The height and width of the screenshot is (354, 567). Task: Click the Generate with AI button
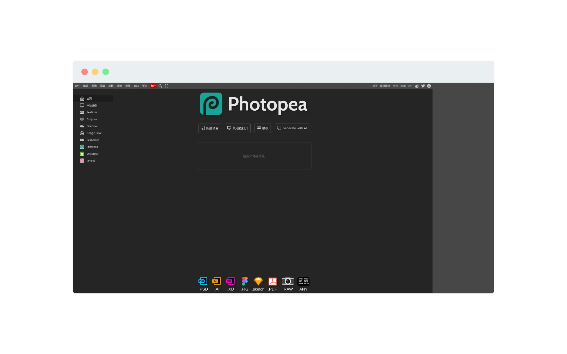point(292,128)
